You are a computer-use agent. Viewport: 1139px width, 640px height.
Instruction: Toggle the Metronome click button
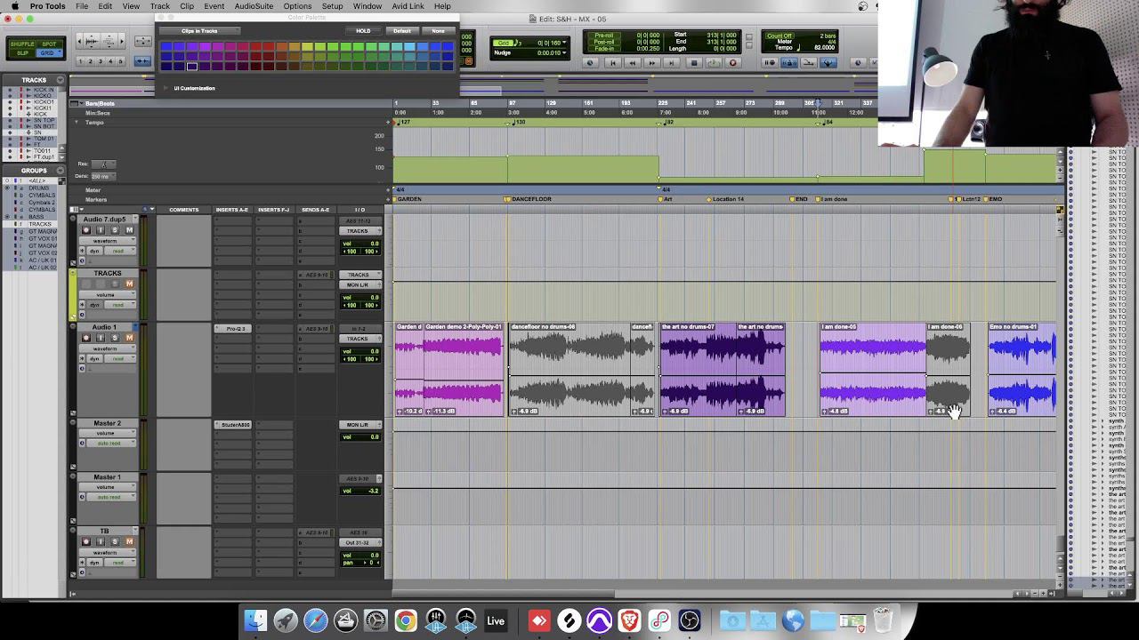[789, 62]
